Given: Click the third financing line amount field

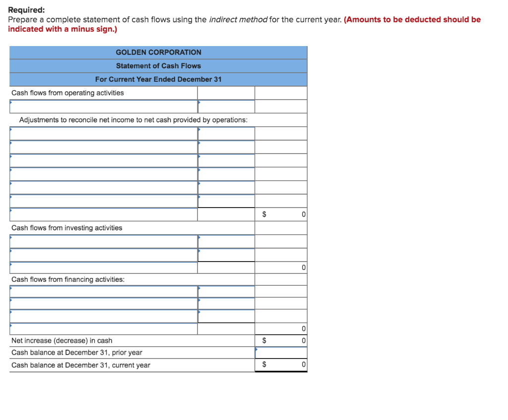Looking at the screenshot, I should [x=226, y=317].
